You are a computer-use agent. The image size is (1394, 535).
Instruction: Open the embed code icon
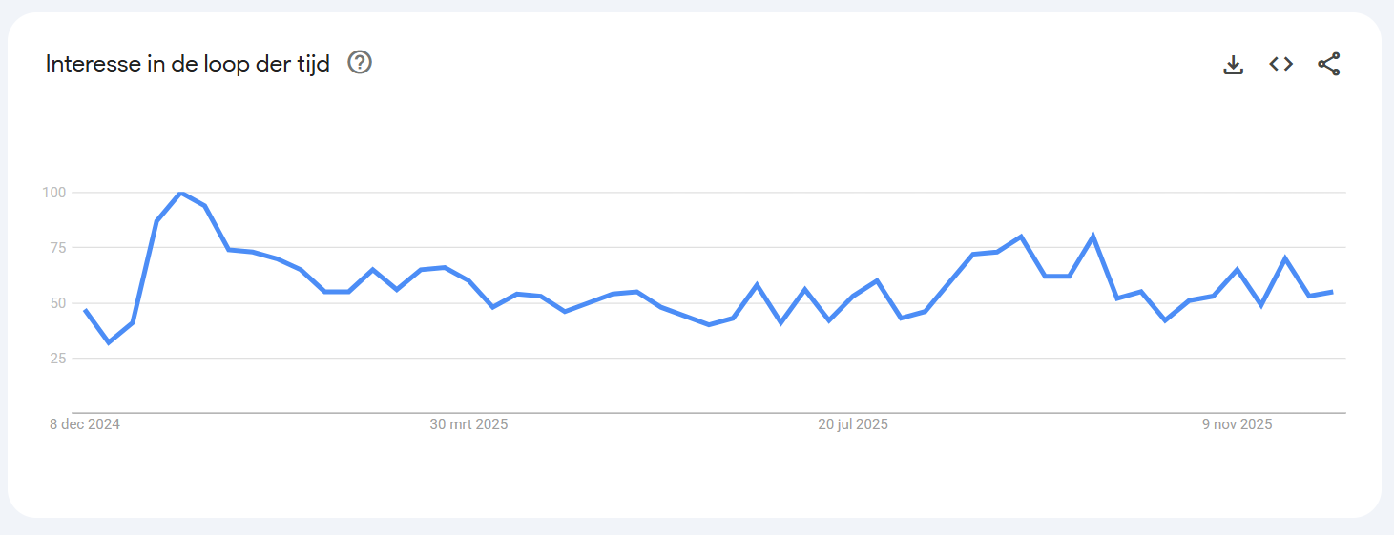pos(1280,64)
